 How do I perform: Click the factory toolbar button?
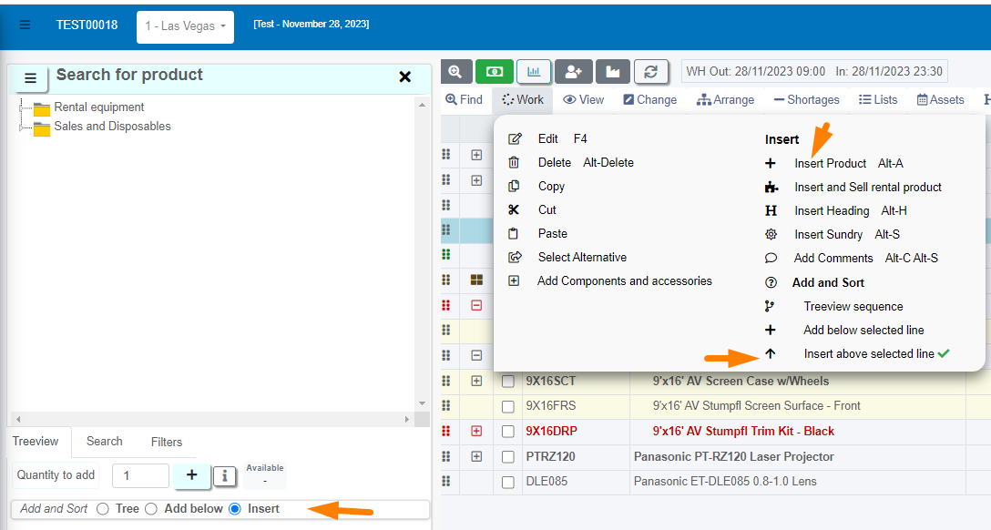click(612, 71)
